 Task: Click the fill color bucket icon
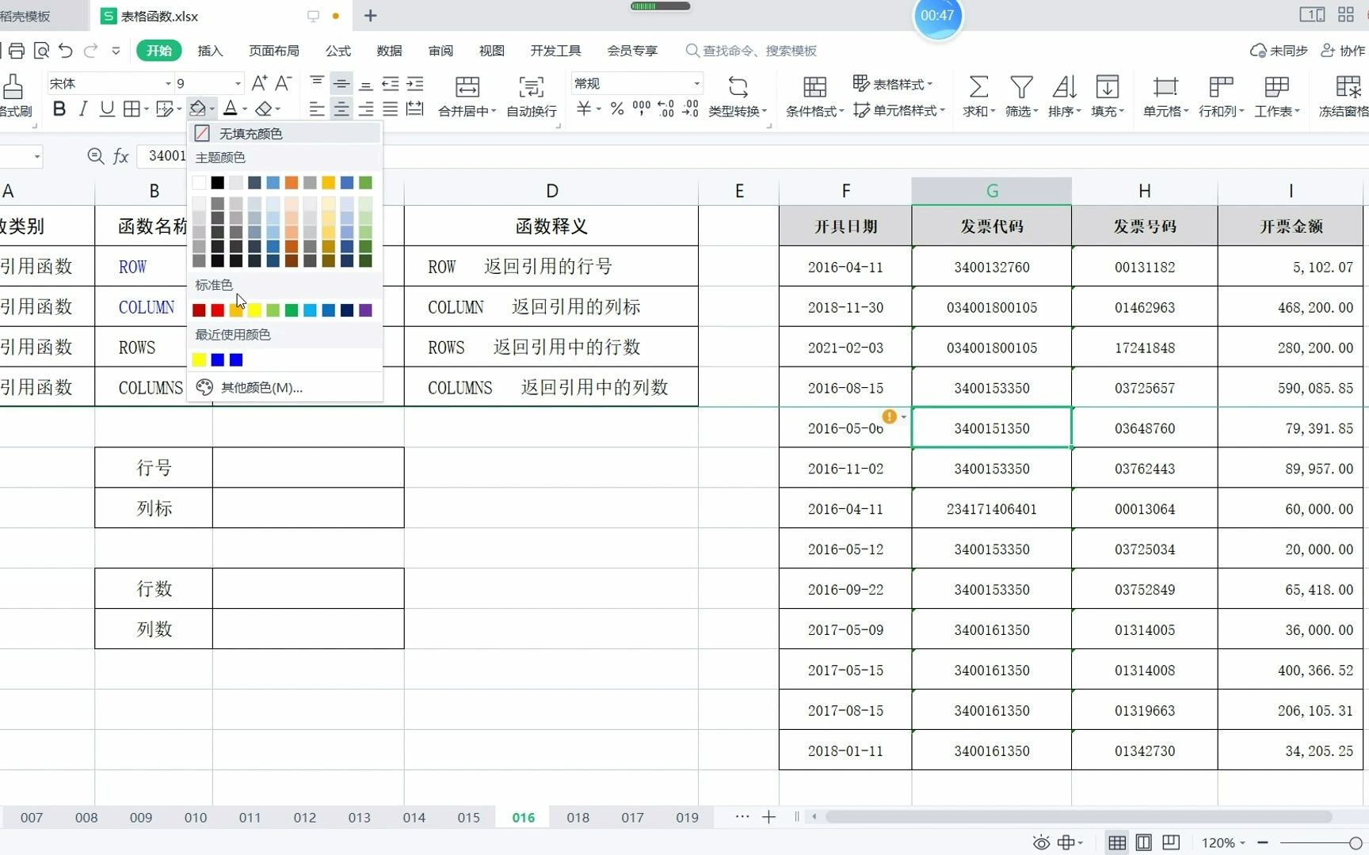coord(197,108)
